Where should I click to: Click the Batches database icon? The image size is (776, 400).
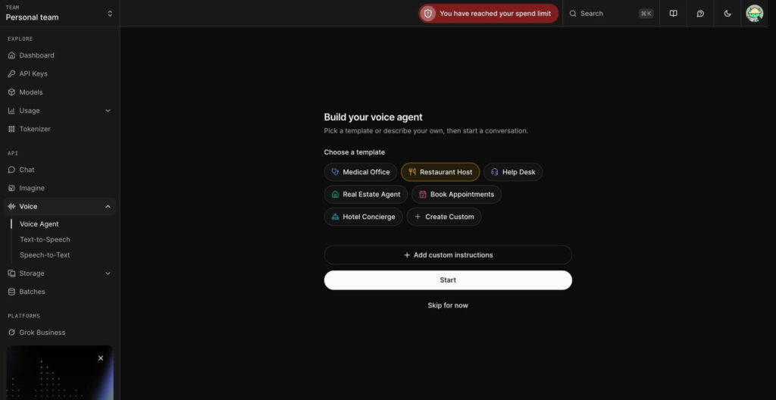11,292
